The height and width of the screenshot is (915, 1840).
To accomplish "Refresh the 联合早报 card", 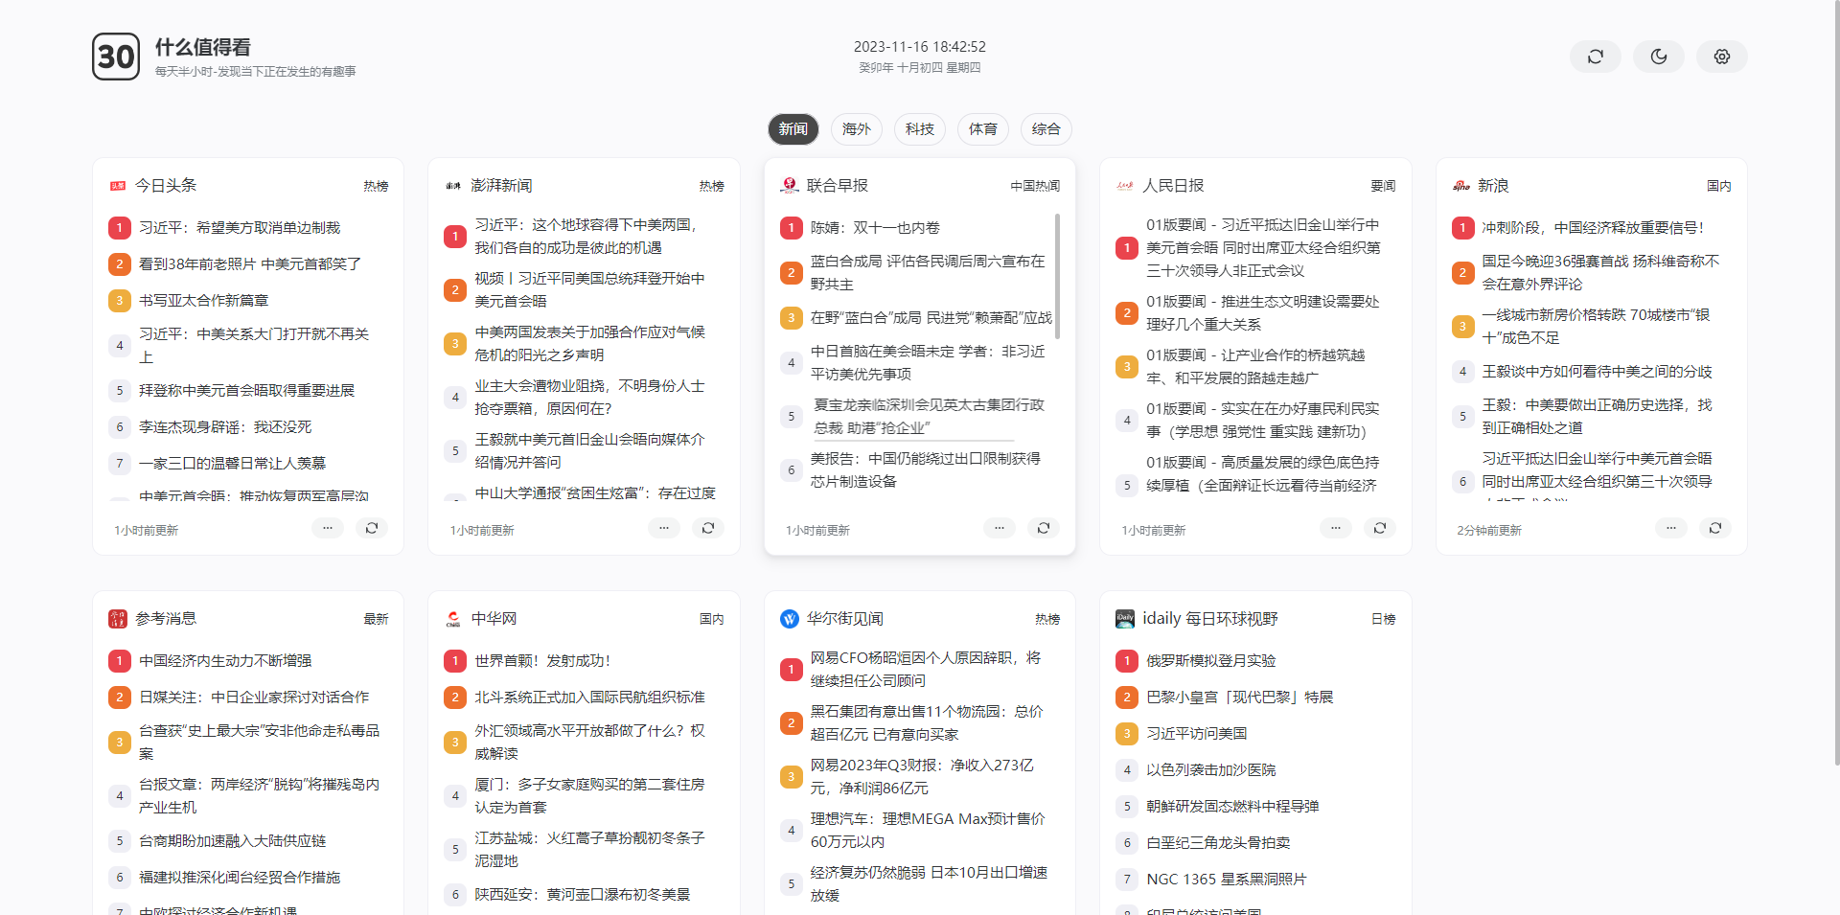I will click(x=1044, y=528).
